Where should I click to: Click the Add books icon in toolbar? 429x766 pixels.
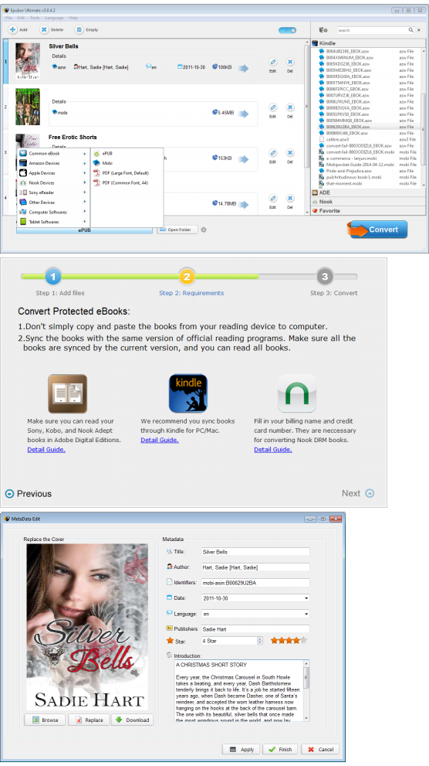pos(13,30)
